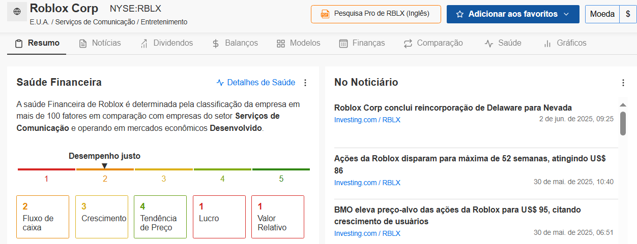Click the timestamp 30 de mai. de 2025, 06:51
This screenshot has height=244, width=637.
(x=573, y=232)
